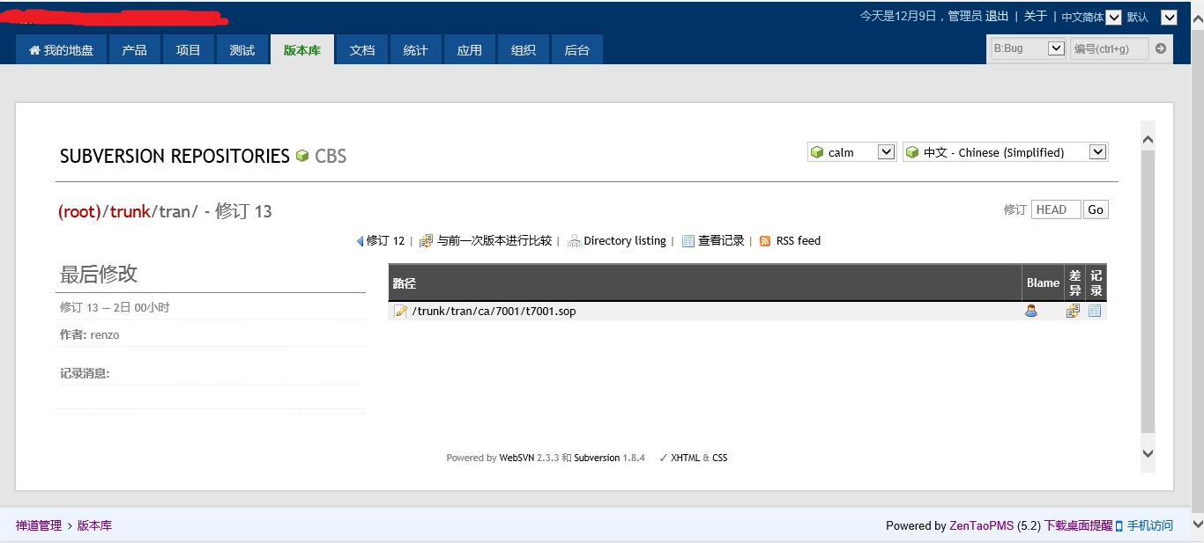The height and width of the screenshot is (543, 1204).
Task: Click 手机访问 link
Action: (1149, 525)
